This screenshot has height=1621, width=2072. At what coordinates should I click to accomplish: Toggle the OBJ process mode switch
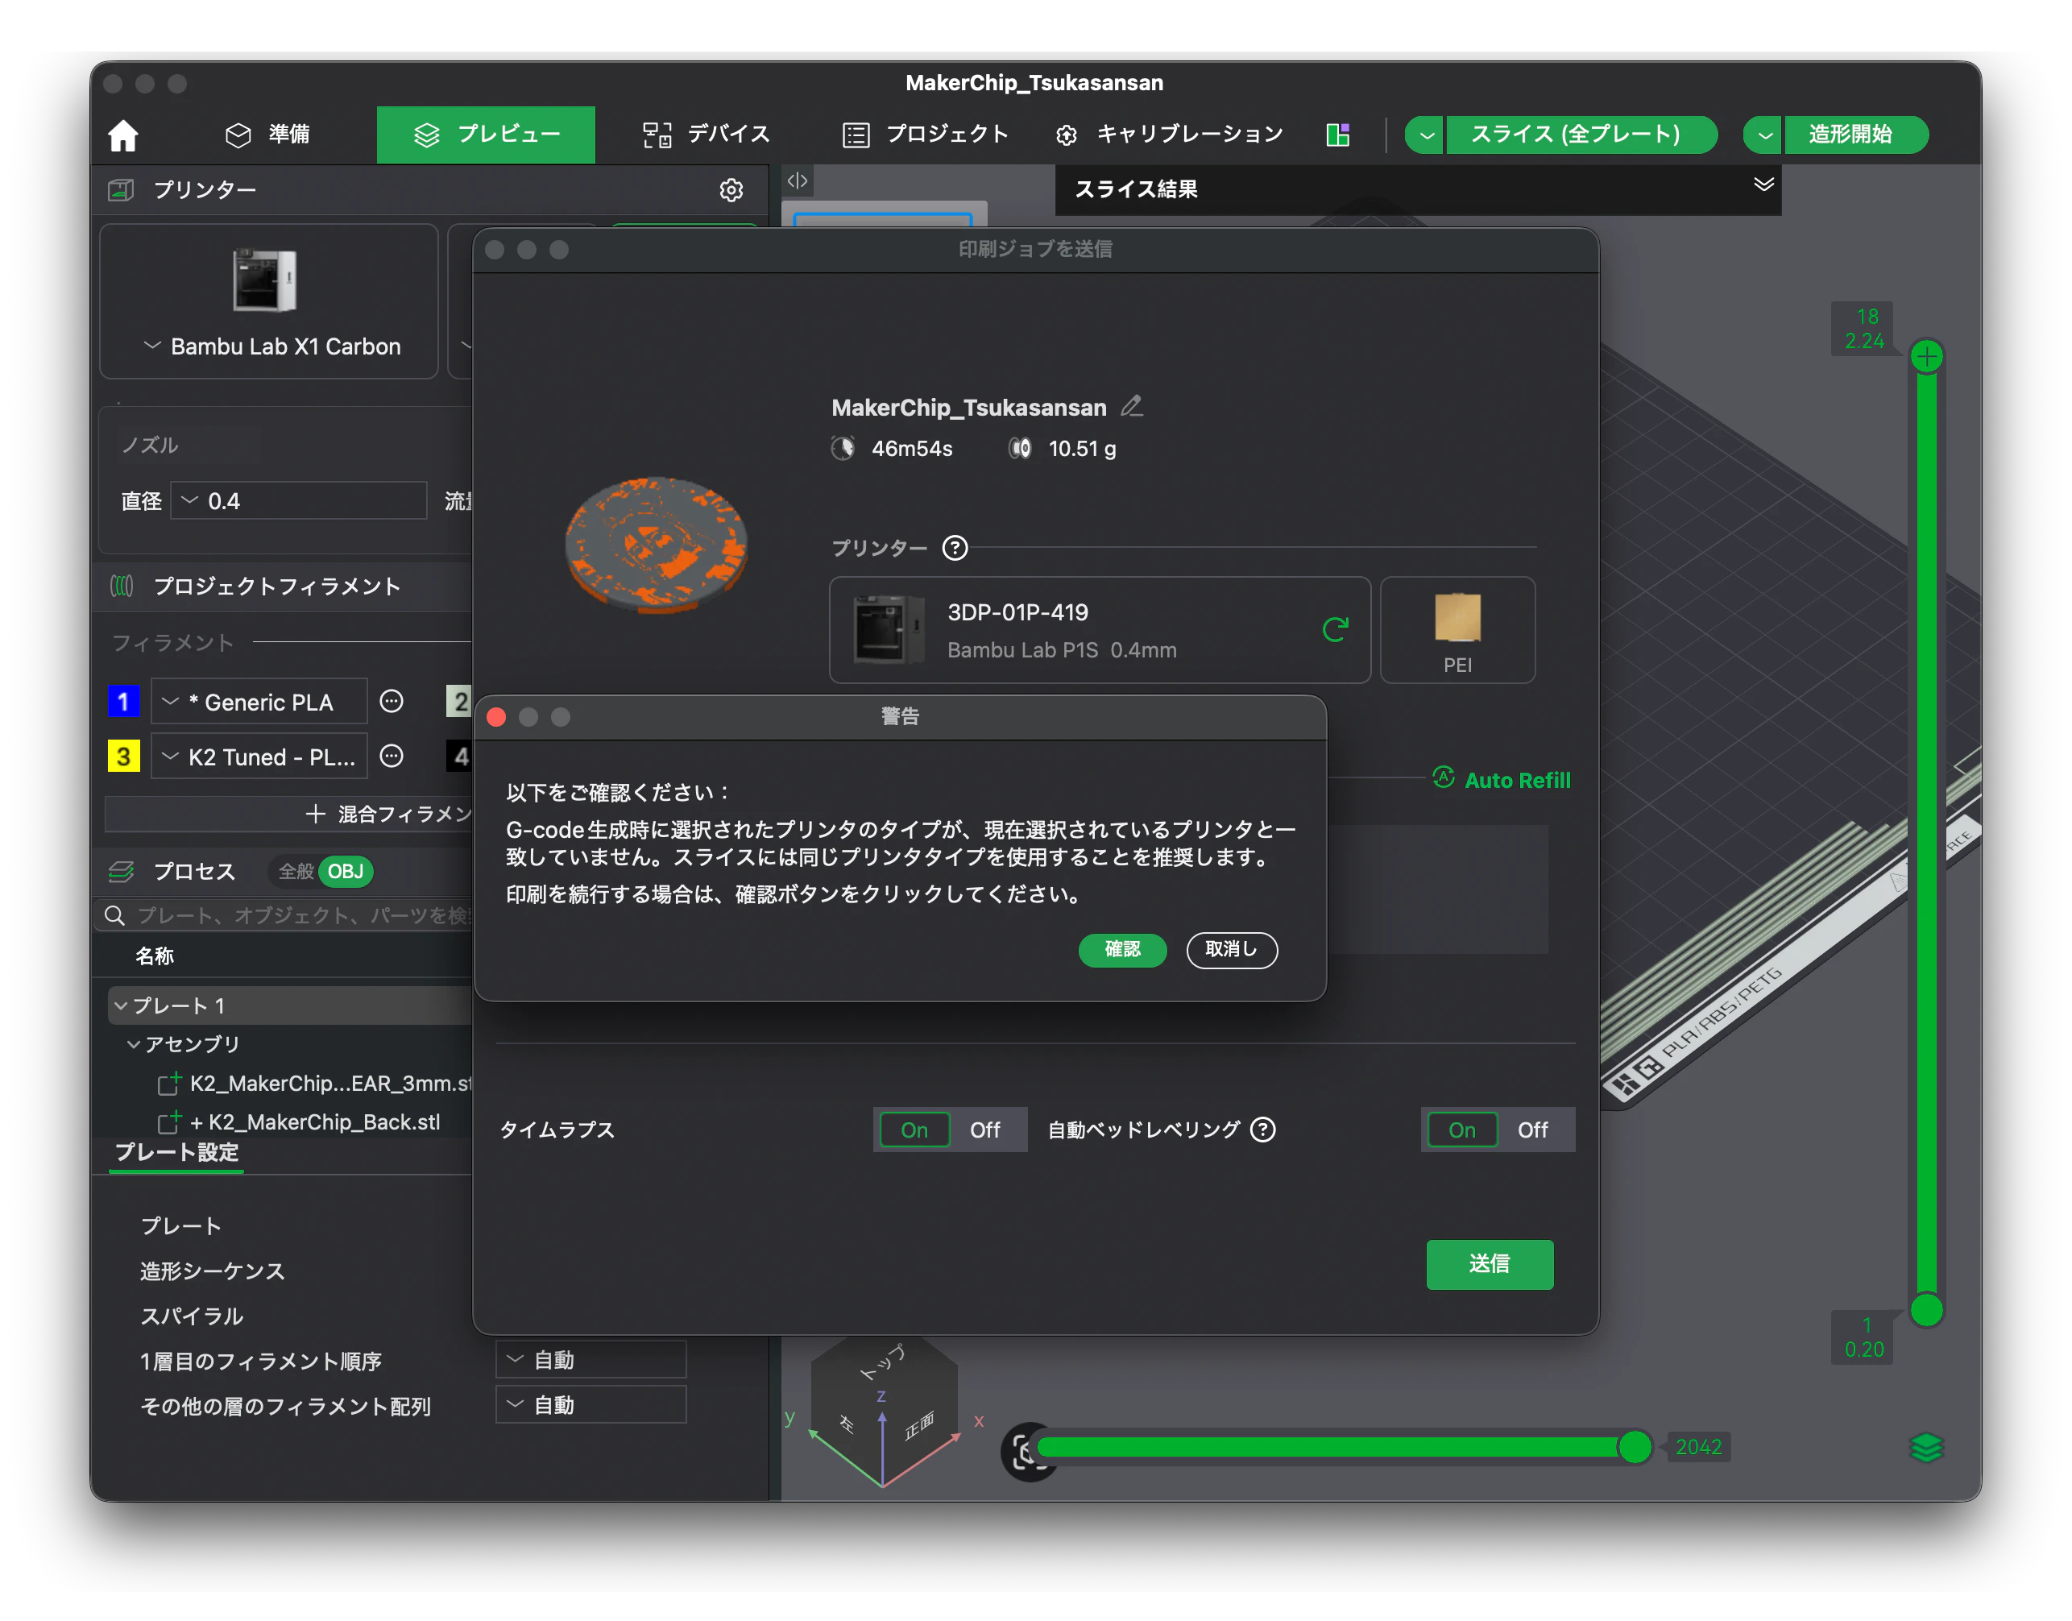click(346, 871)
